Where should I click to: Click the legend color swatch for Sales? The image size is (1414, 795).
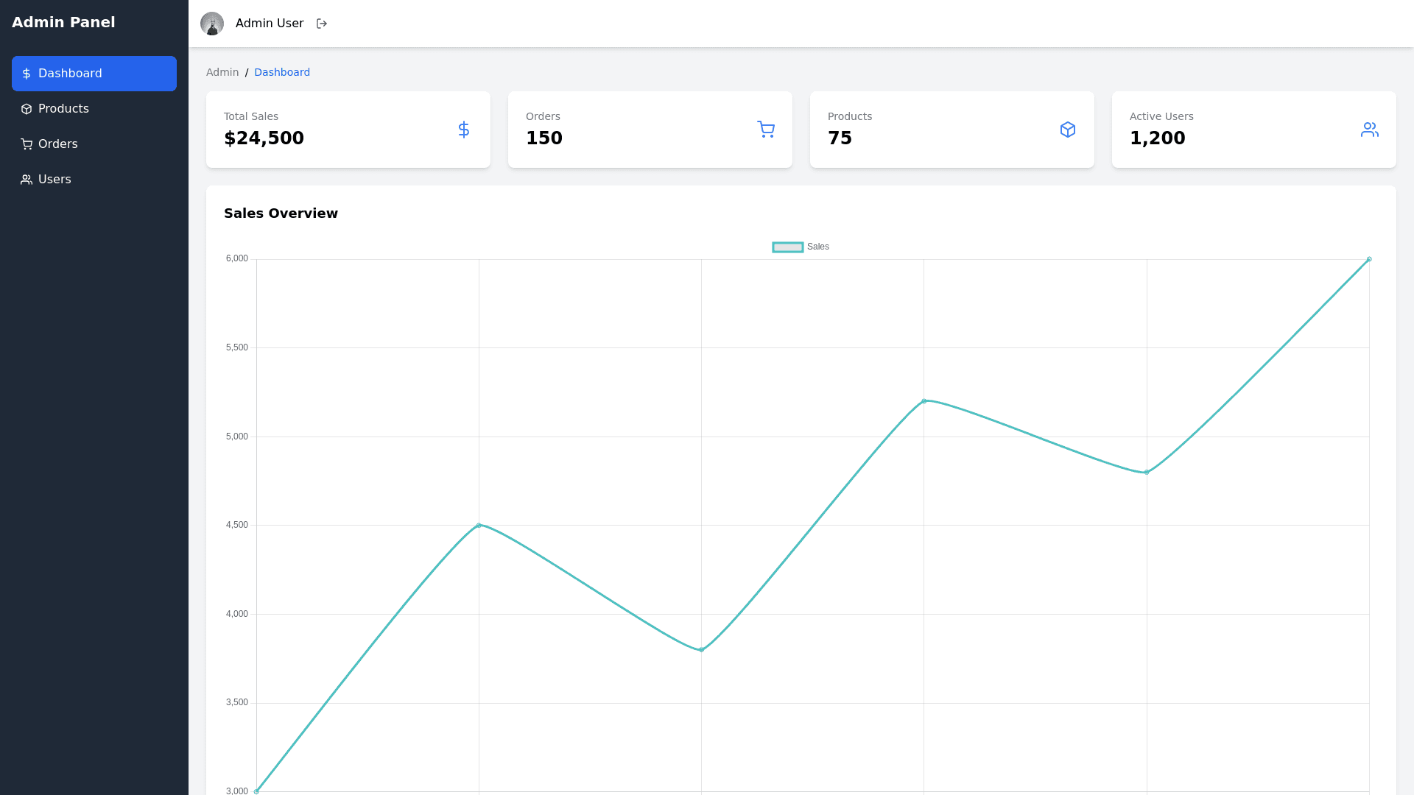(x=787, y=247)
